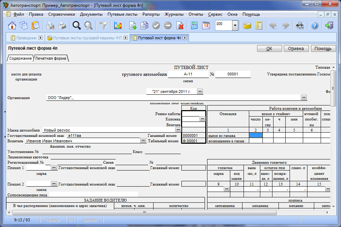Viewport: 341px width, 227px height.
Task: Open the calculator icon
Action: coord(194,25)
